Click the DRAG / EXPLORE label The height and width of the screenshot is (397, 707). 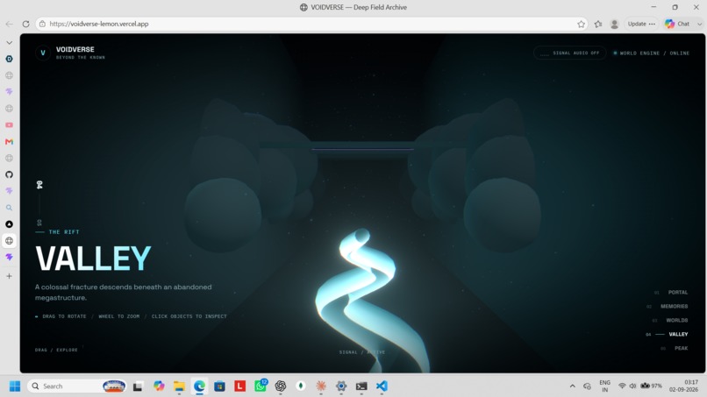56,350
